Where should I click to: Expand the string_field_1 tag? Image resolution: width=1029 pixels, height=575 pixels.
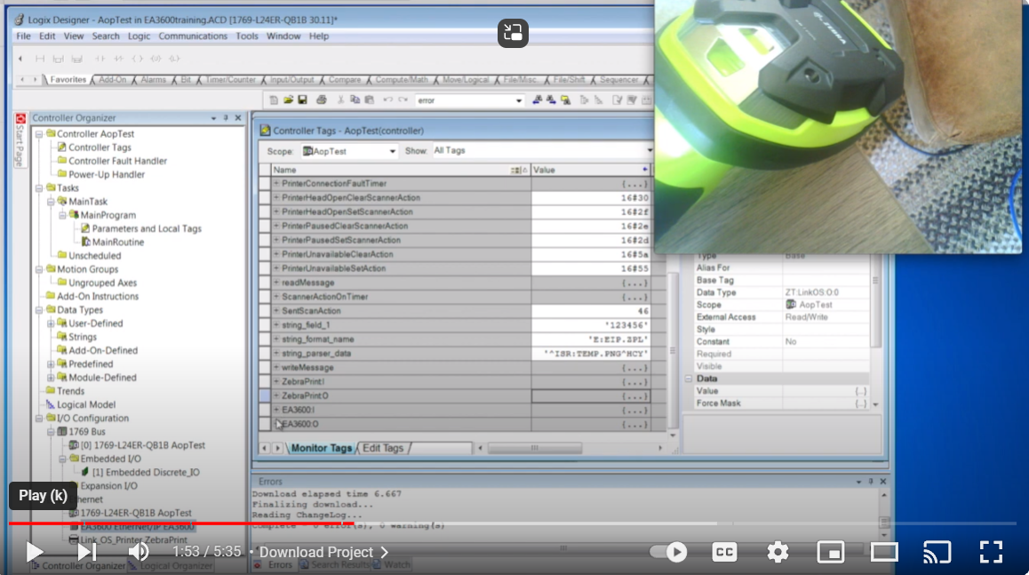pos(276,325)
